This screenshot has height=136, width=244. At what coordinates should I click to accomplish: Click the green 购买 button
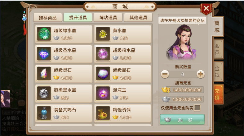click(182, 119)
